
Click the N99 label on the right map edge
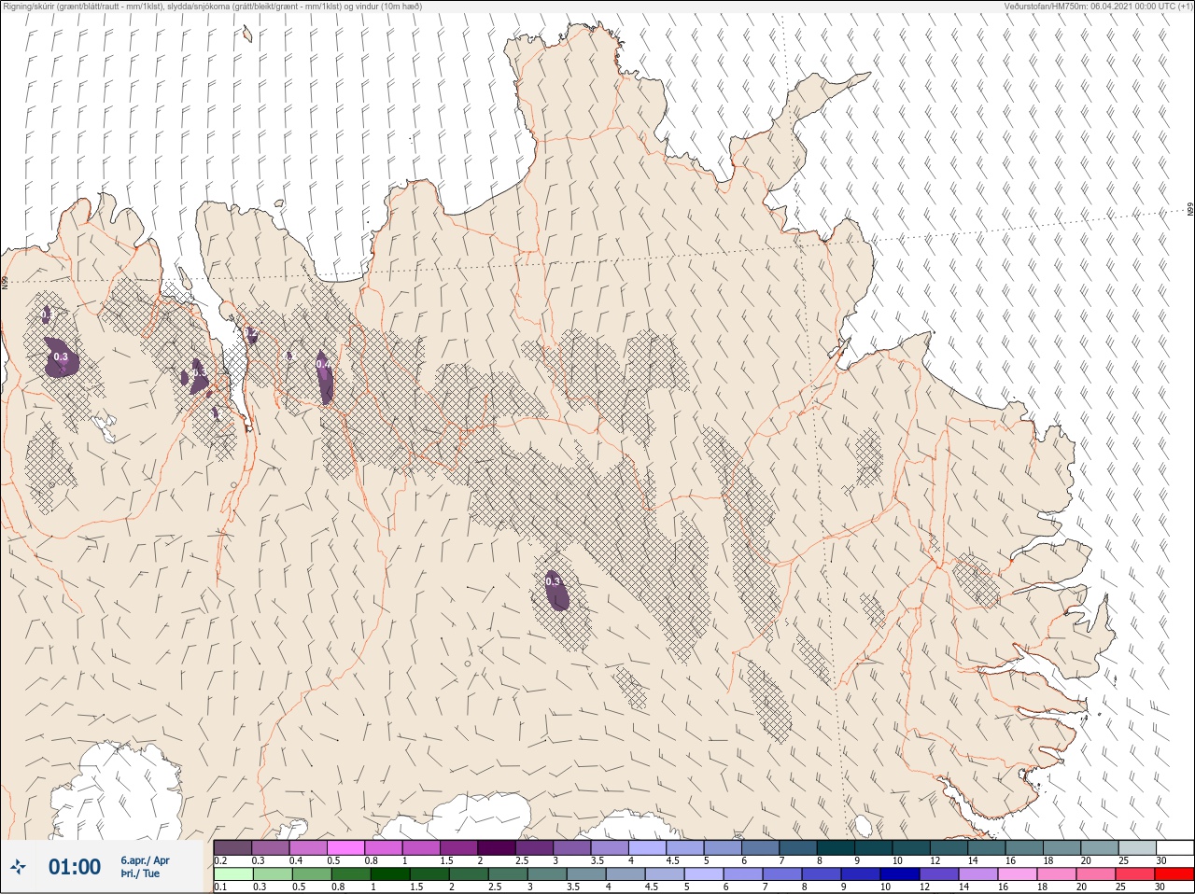(x=1190, y=209)
